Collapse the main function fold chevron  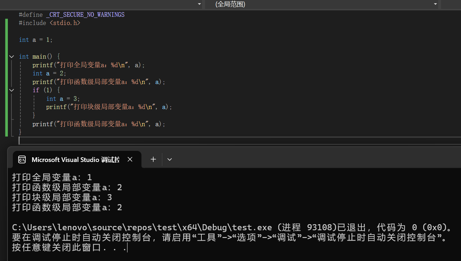coord(11,56)
